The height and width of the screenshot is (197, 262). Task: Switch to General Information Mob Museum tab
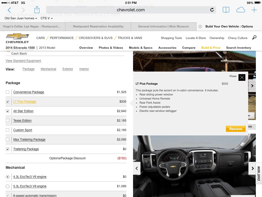click(x=163, y=26)
